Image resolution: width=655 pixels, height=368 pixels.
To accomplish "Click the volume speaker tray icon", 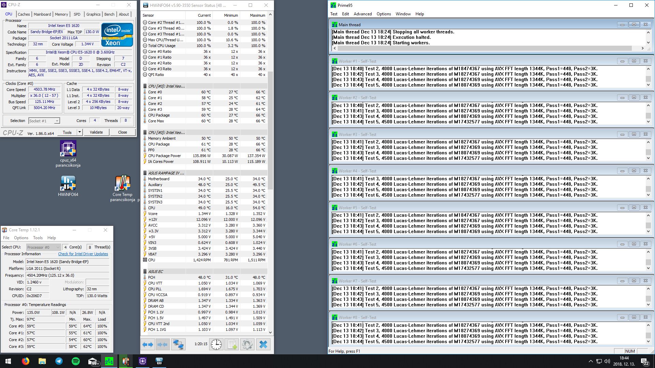I will (607, 361).
